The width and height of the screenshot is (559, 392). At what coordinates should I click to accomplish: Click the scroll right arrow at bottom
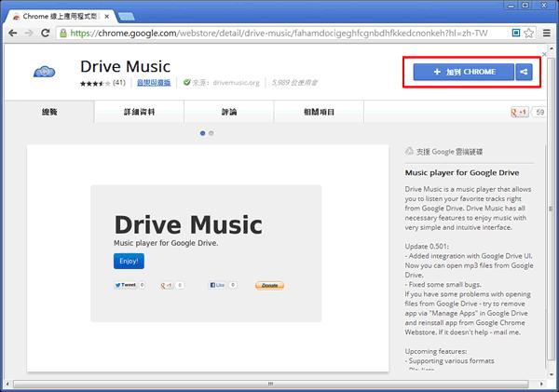coord(541,384)
